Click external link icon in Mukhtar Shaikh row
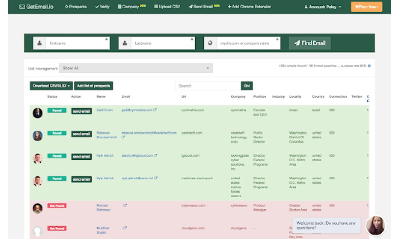This screenshot has width=399, height=239. (125, 228)
